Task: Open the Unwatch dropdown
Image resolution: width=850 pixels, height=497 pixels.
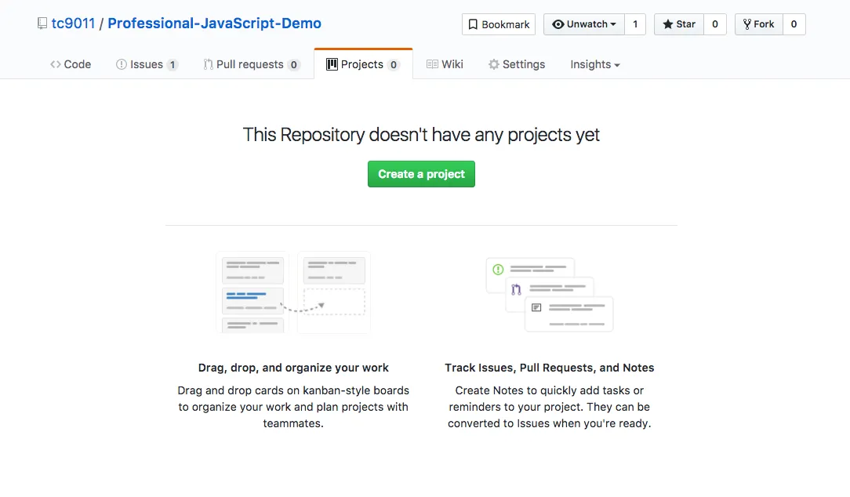Action: click(583, 24)
